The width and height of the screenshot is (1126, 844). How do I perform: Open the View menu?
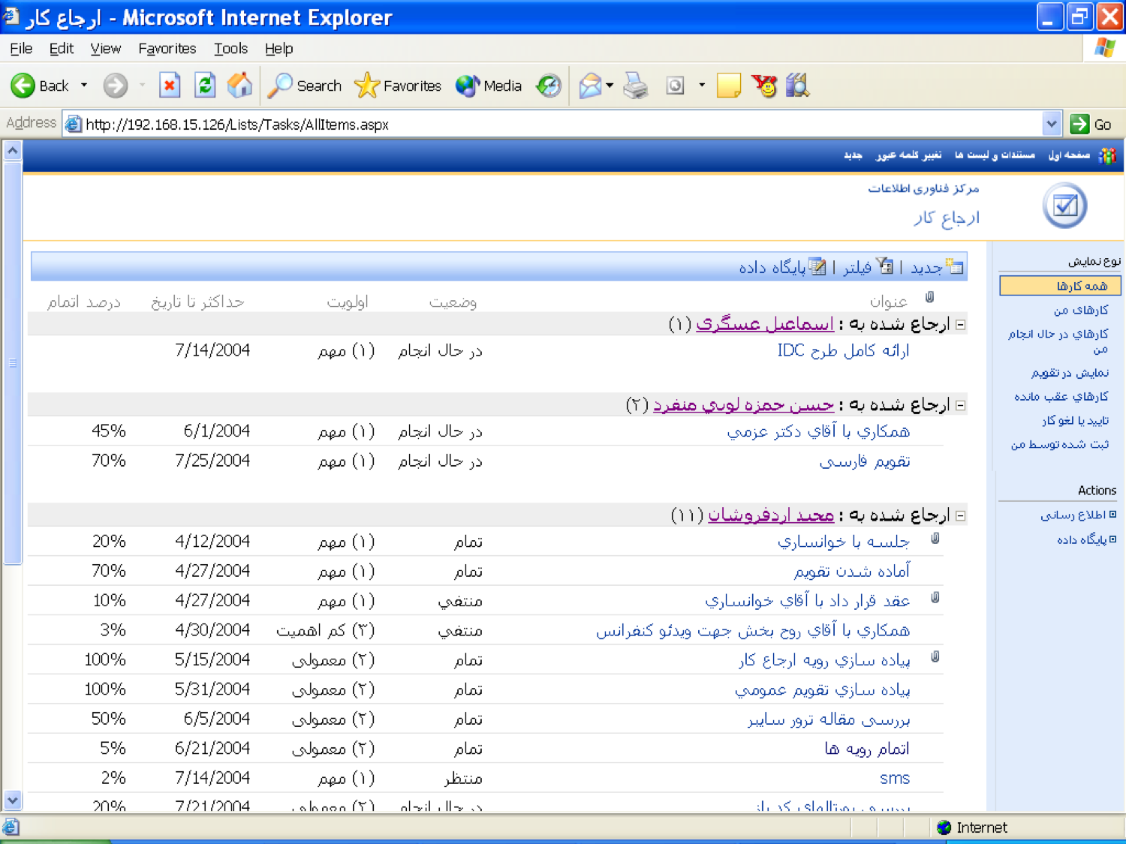106,49
